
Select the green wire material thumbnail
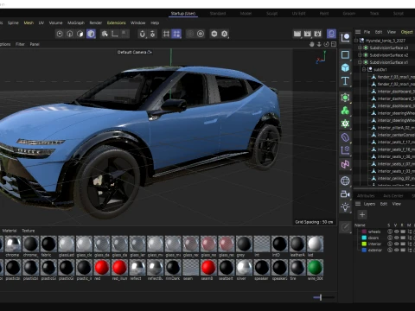tap(315, 268)
